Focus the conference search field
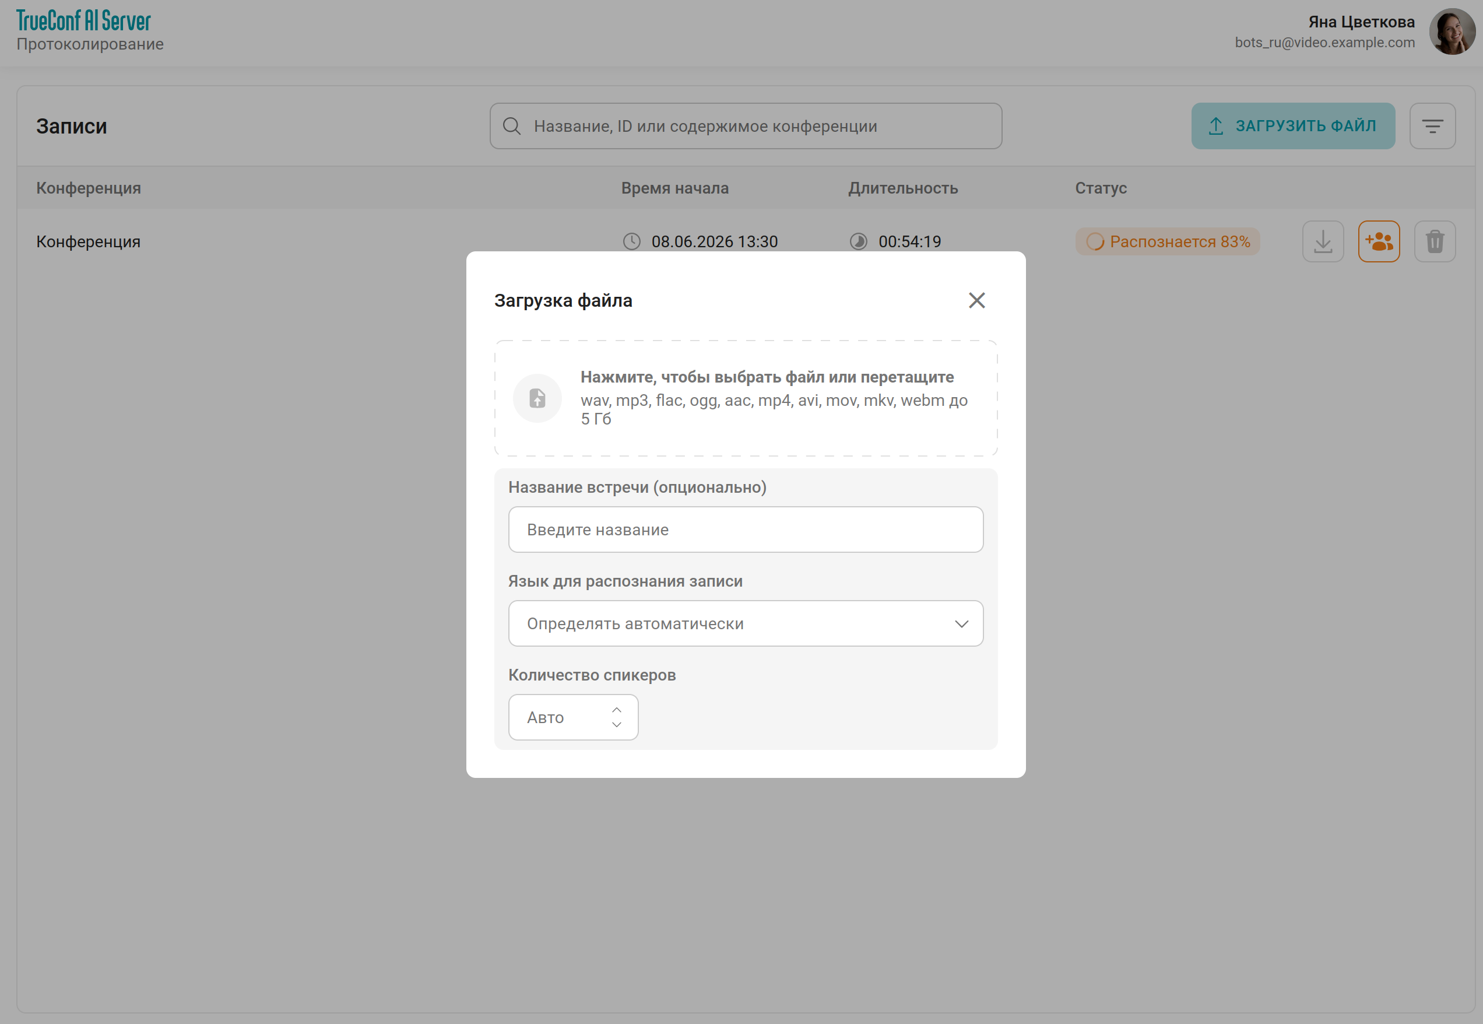 click(x=746, y=127)
